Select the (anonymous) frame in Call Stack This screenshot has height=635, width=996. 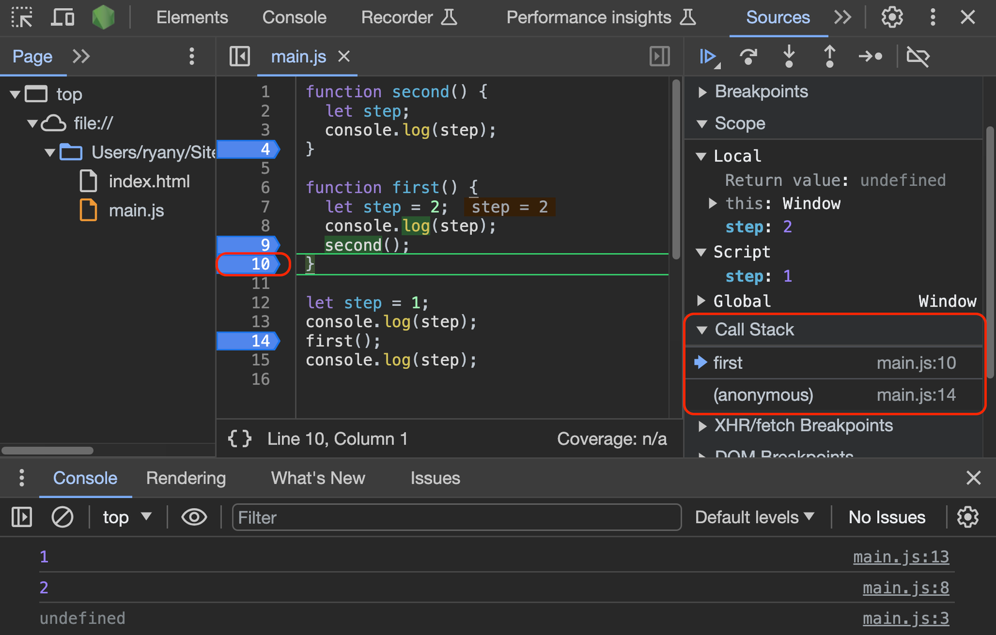[763, 394]
